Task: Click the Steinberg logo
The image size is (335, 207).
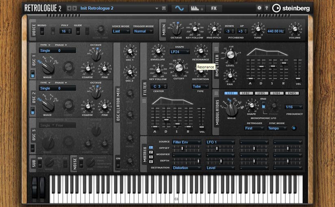Action: (x=291, y=9)
